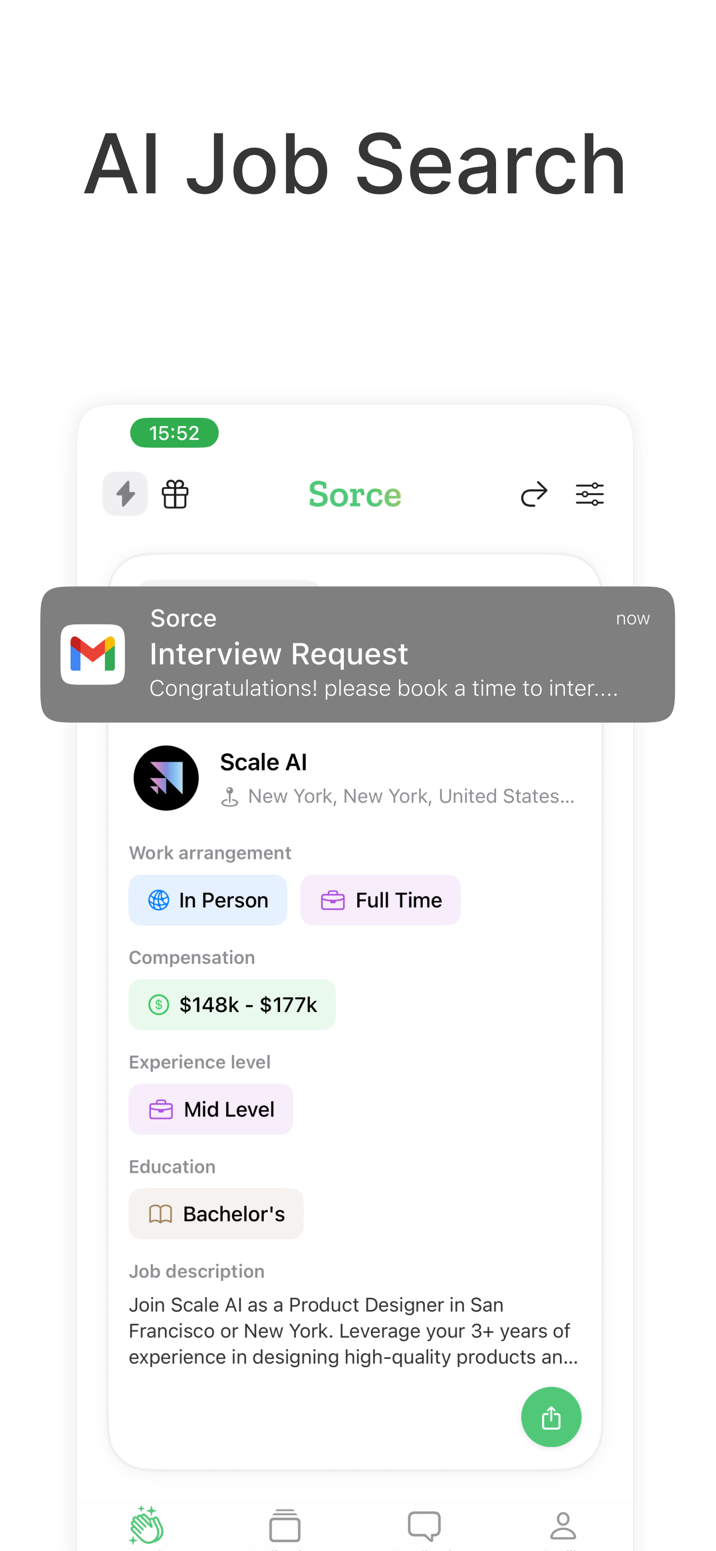Open the clapping hands tab
The image size is (716, 1551).
[146, 1525]
